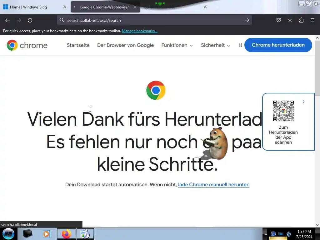
Task: Click the volume icon in system tray
Action: click(288, 234)
